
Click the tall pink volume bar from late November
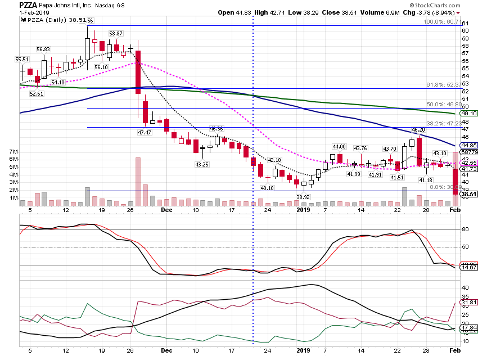click(138, 182)
